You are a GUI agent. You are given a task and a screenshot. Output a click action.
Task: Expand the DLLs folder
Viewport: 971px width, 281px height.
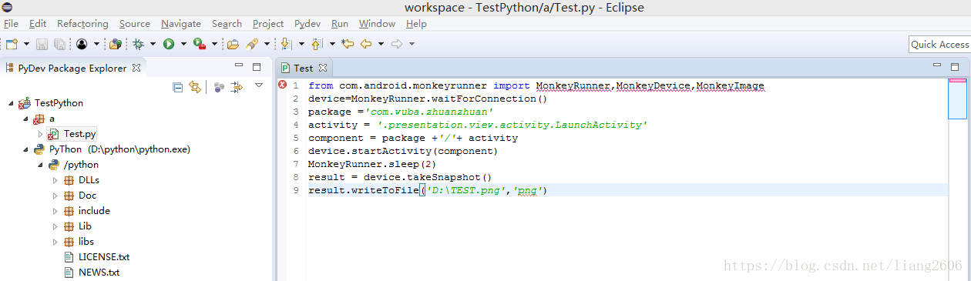(55, 180)
